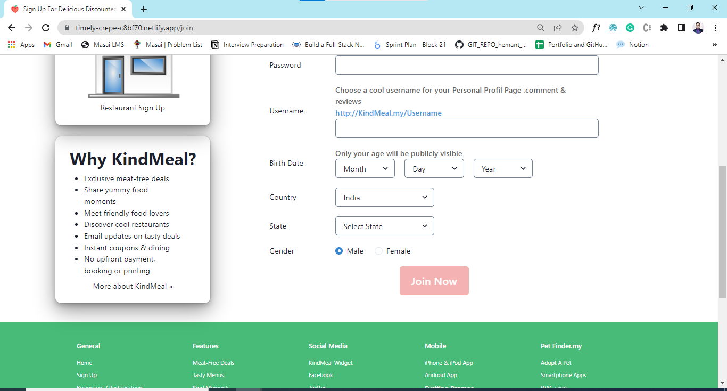Open footer Adopt A Pet link

tap(556, 363)
